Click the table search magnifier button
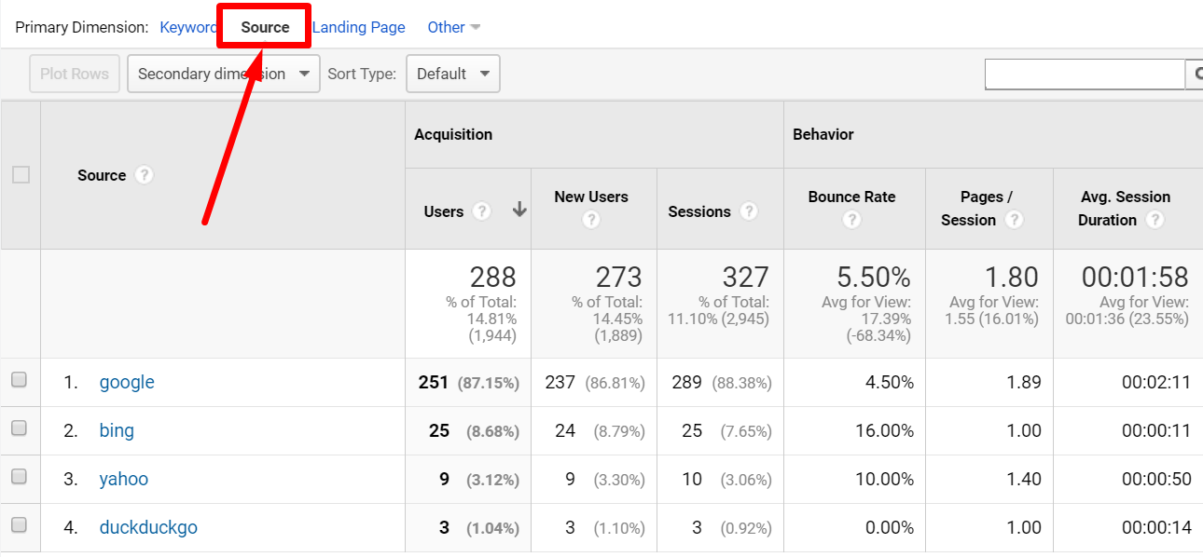Screen dimensions: 1203x557 click(x=1195, y=75)
